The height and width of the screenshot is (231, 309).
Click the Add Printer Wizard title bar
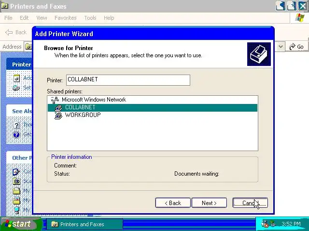(154, 34)
